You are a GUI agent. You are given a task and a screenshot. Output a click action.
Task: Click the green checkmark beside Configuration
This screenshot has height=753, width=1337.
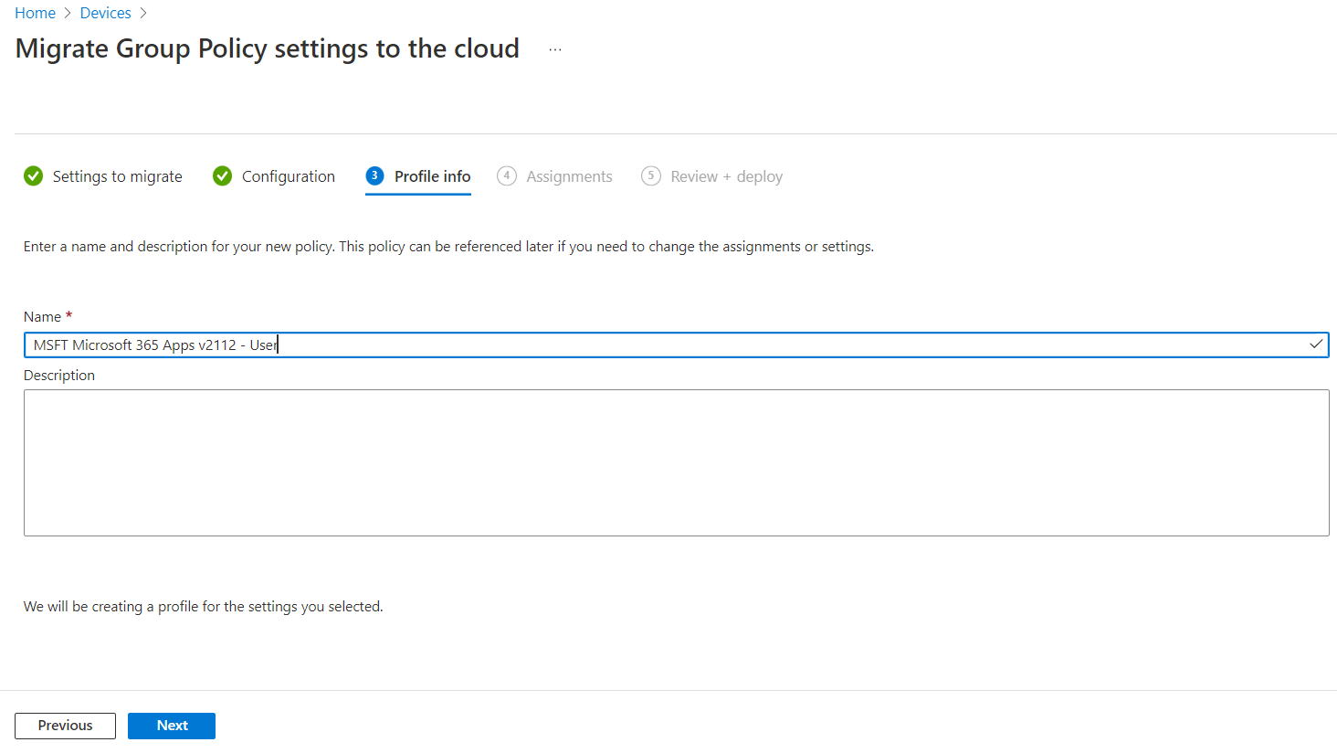point(223,176)
